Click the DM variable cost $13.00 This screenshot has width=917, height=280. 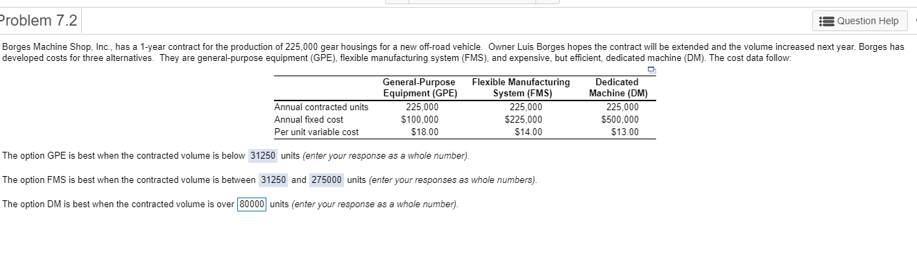(625, 132)
